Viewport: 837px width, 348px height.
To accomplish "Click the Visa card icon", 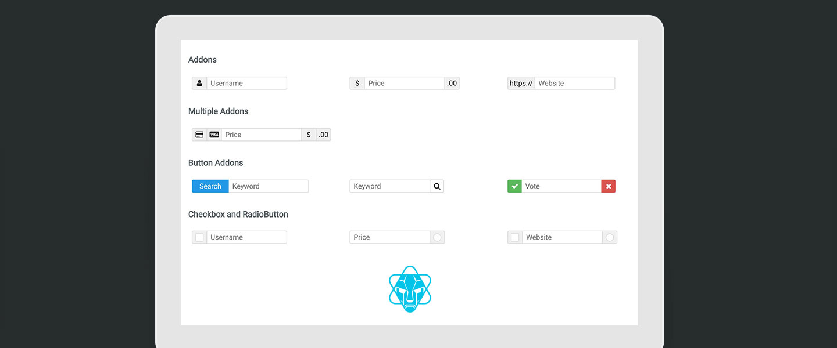I will [214, 135].
